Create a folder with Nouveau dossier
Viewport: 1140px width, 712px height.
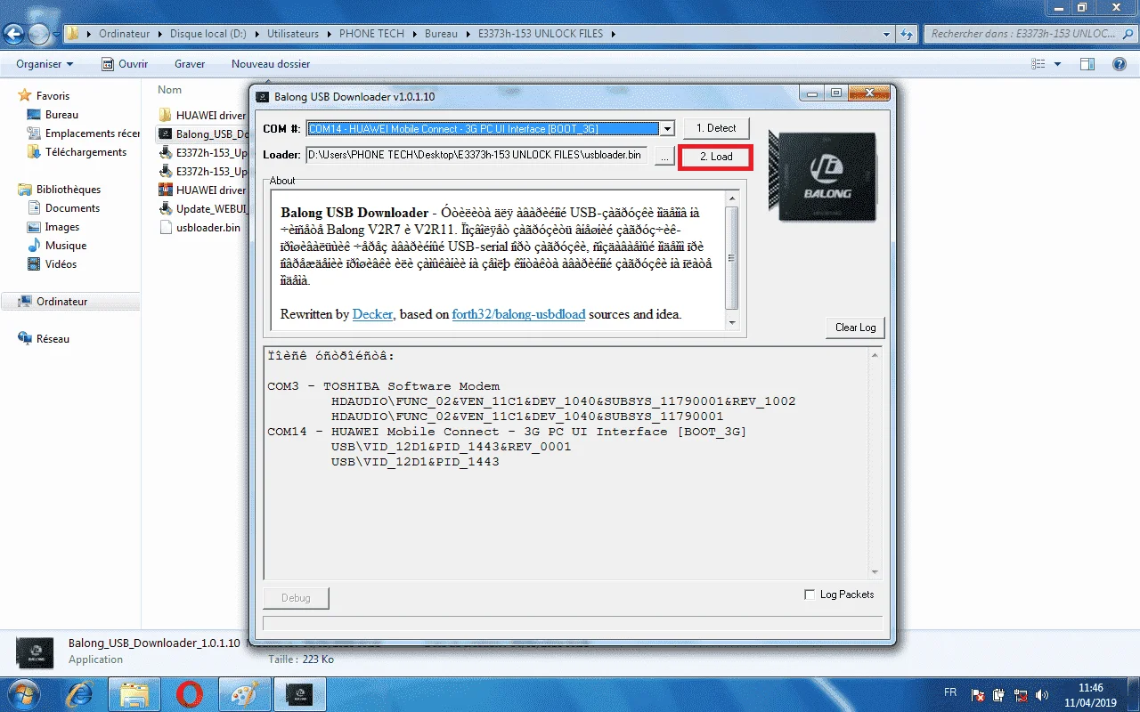[271, 64]
